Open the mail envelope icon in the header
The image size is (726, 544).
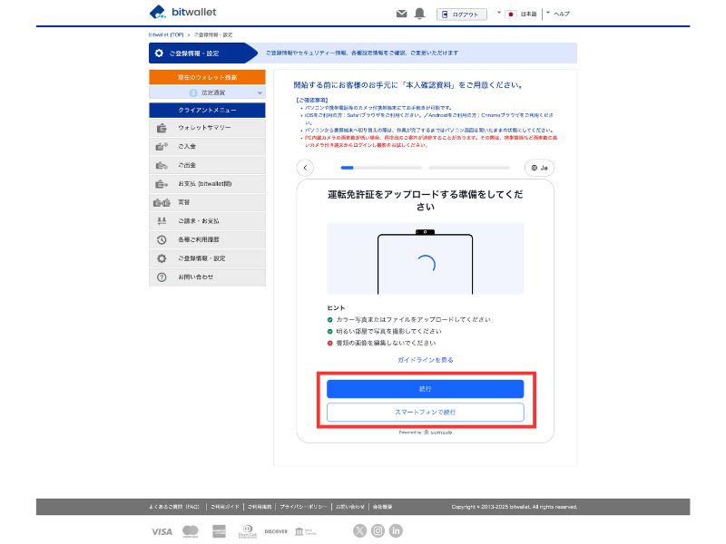coord(401,13)
